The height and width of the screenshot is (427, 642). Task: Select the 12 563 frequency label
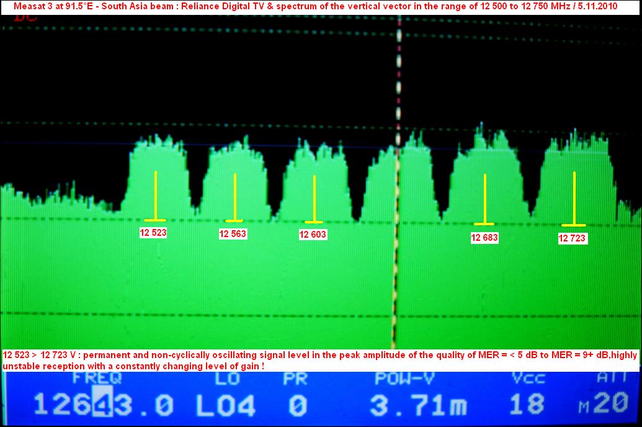pos(233,234)
